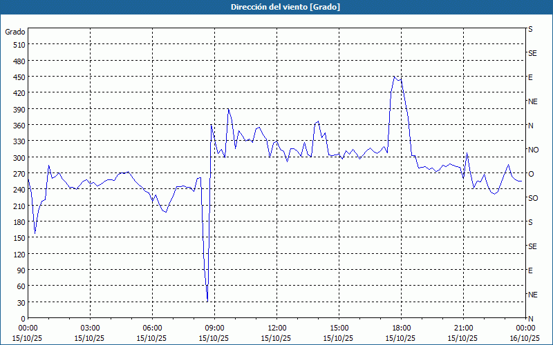Click the 'NO' compass direction label

533,150
